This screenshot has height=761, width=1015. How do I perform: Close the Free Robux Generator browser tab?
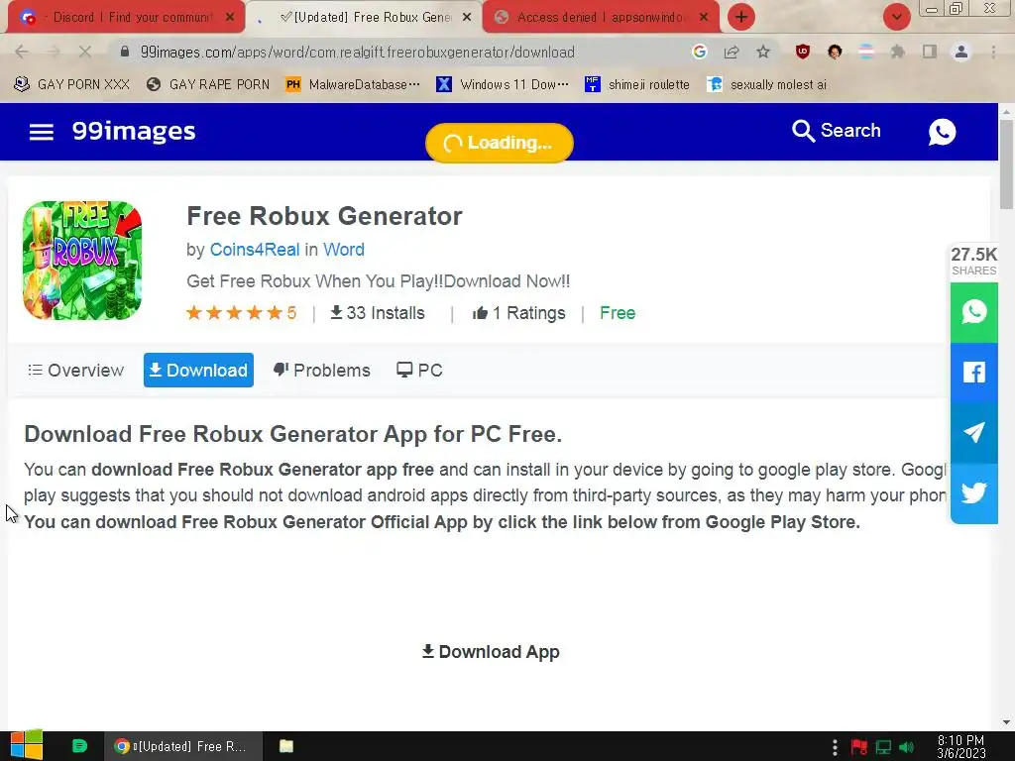pos(466,17)
